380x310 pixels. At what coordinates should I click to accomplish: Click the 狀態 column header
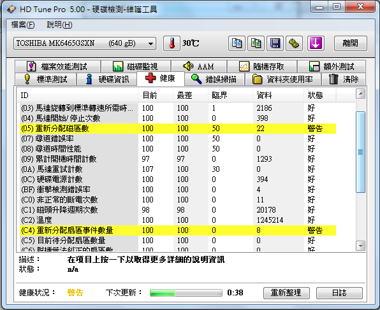point(320,95)
